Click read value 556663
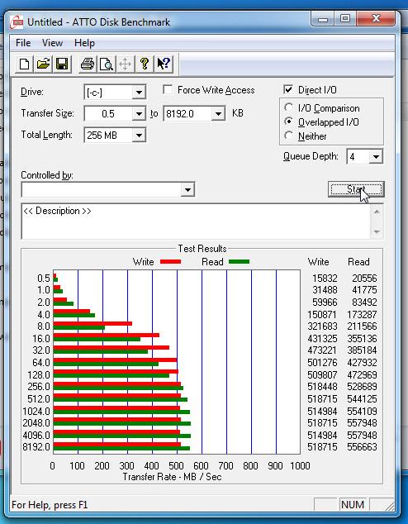The height and width of the screenshot is (524, 408). tap(363, 447)
